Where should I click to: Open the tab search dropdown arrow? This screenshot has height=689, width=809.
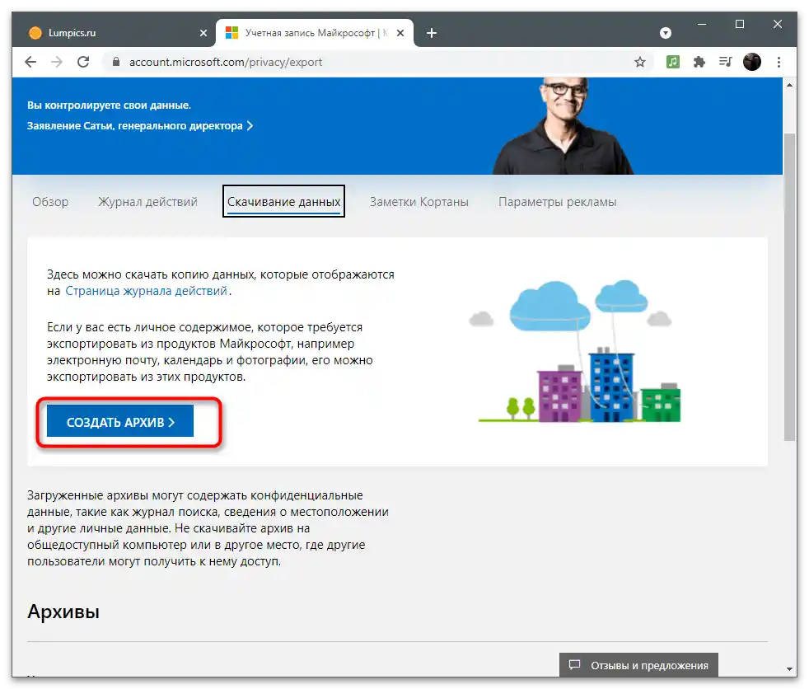[666, 33]
